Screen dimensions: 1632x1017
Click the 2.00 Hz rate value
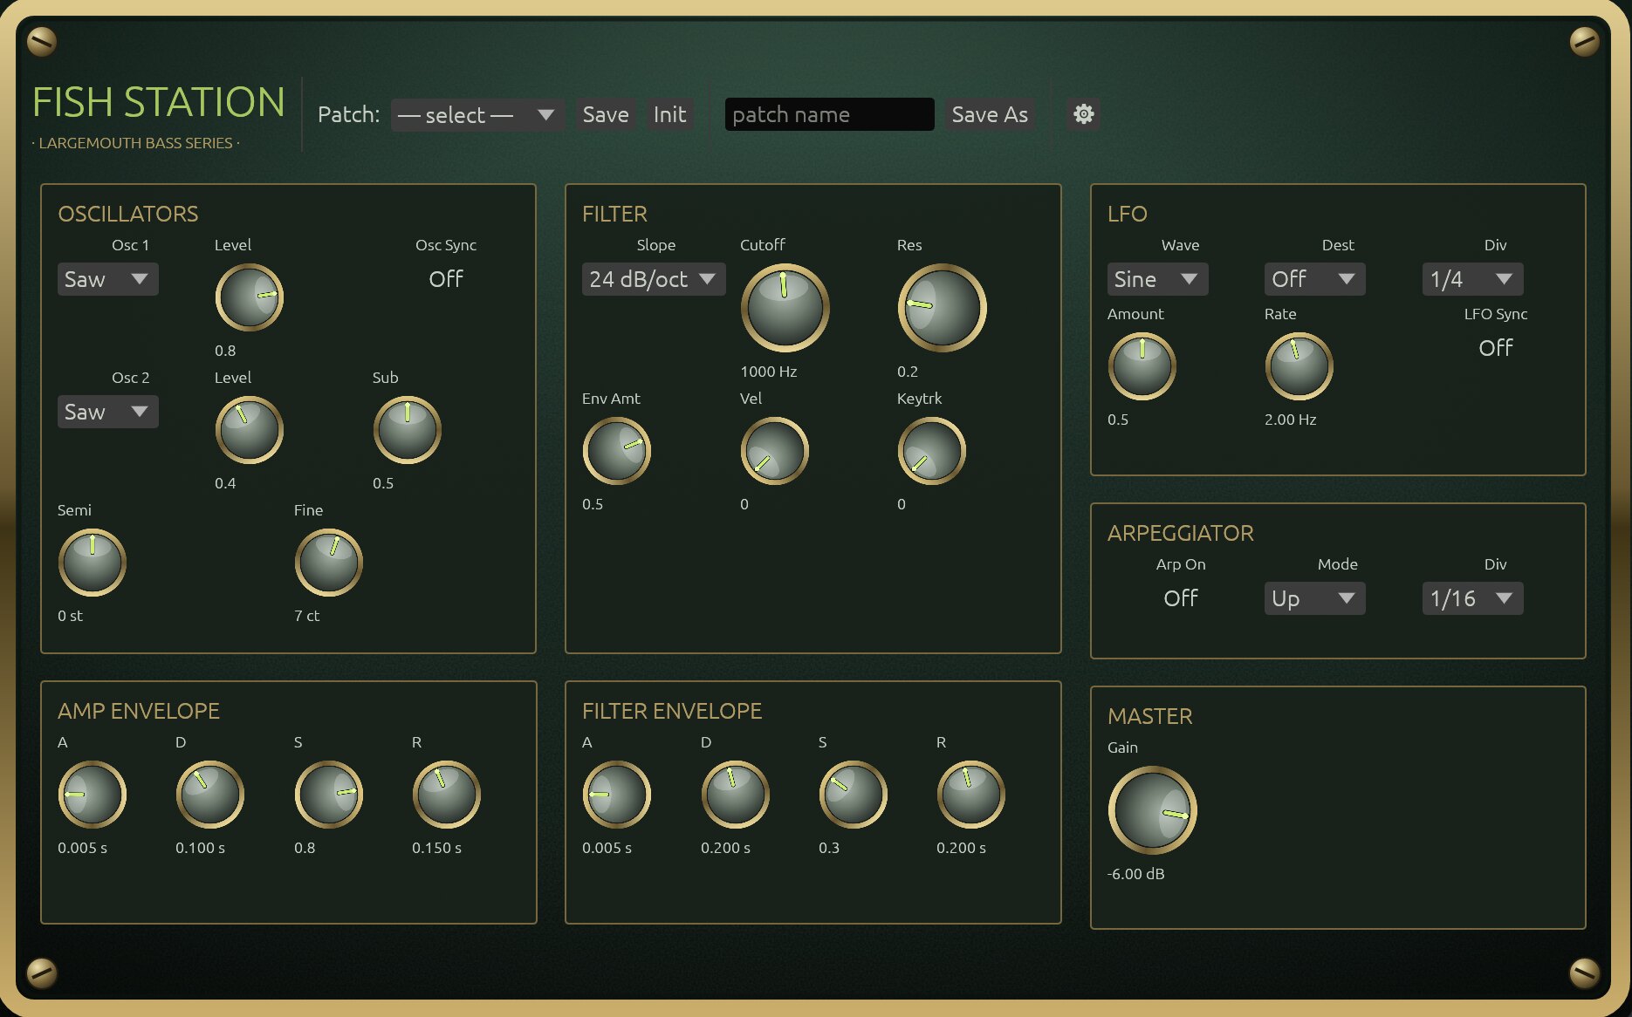pos(1290,420)
